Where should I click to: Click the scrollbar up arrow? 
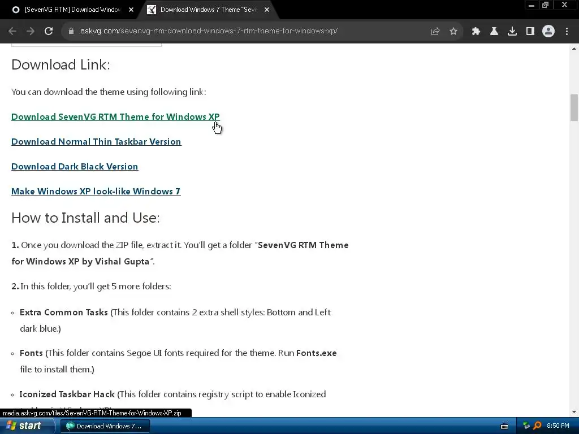(574, 49)
